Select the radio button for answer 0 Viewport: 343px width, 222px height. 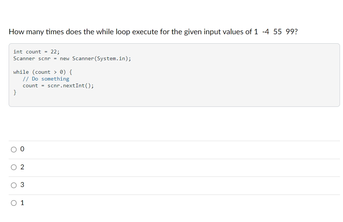[x=14, y=149]
